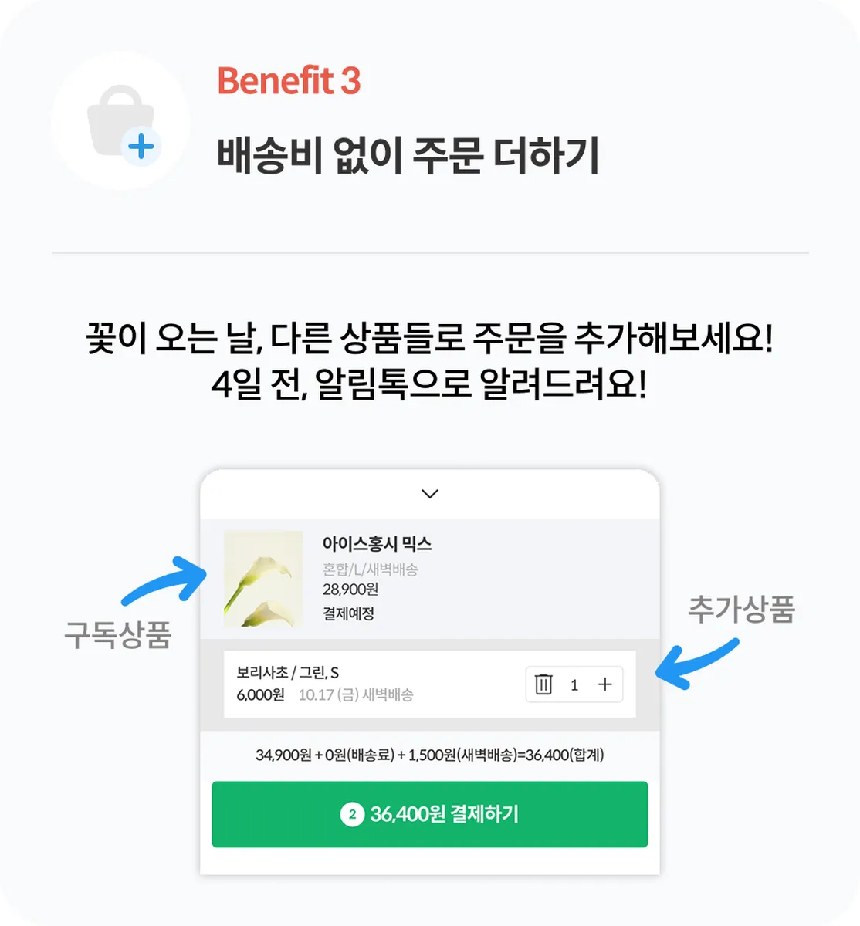Screen dimensions: 860x926
Task: Click the calla lily product thumbnail
Action: click(263, 579)
